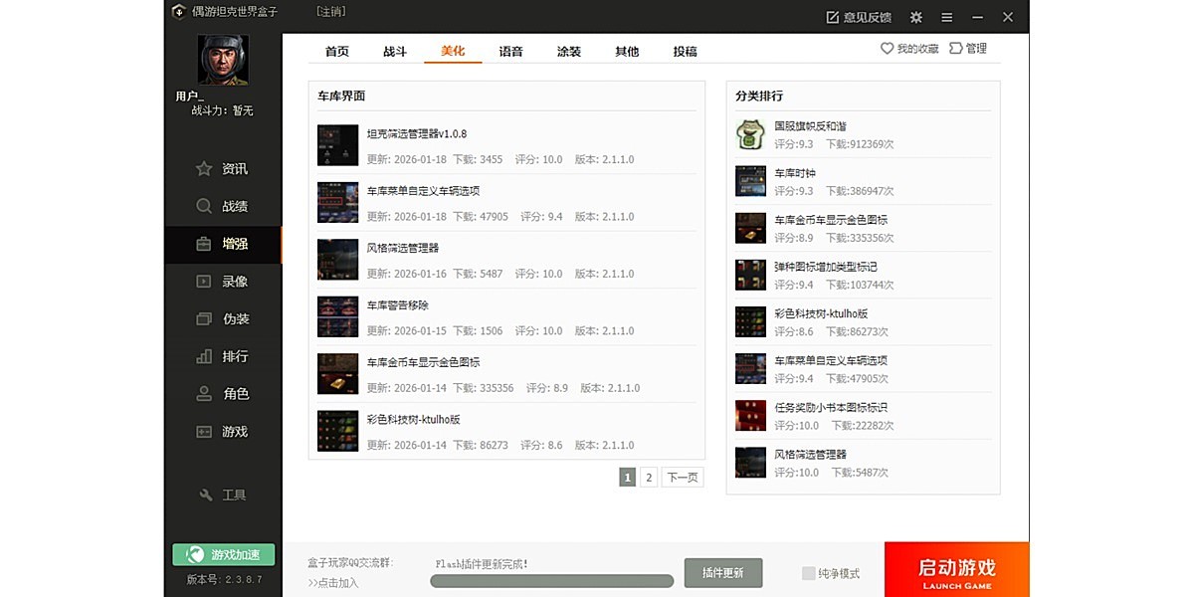Click the Flash plugin update progress bar
This screenshot has width=1194, height=597.
coord(551,579)
